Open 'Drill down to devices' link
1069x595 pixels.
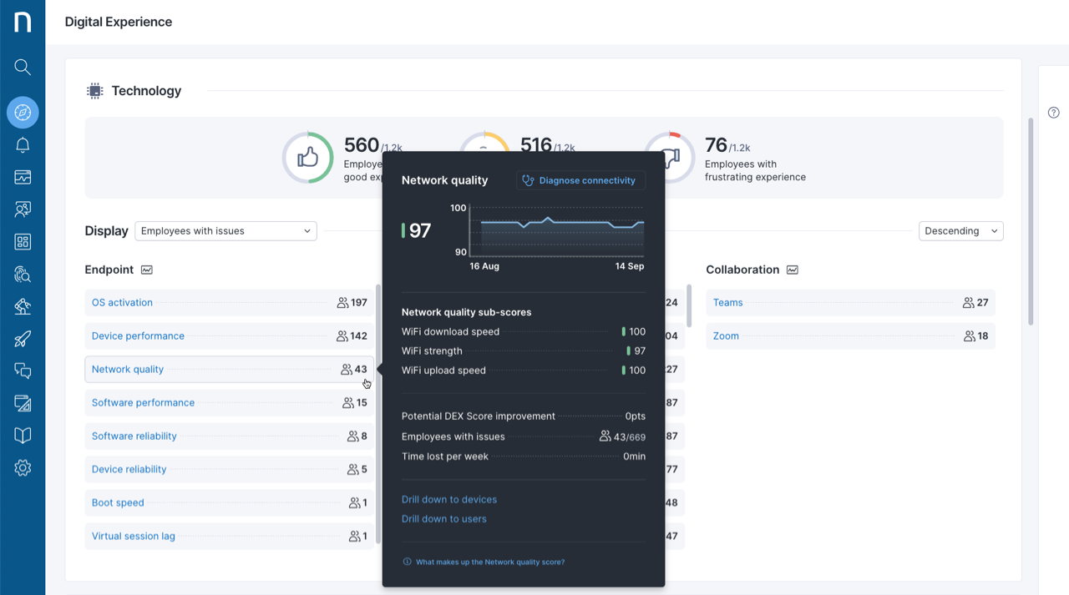(448, 499)
